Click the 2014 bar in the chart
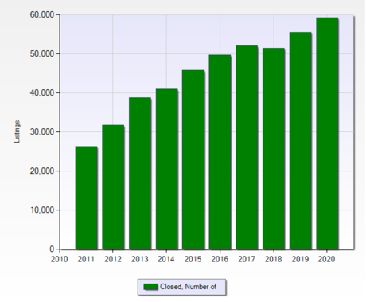This screenshot has width=366, height=302. 166,169
